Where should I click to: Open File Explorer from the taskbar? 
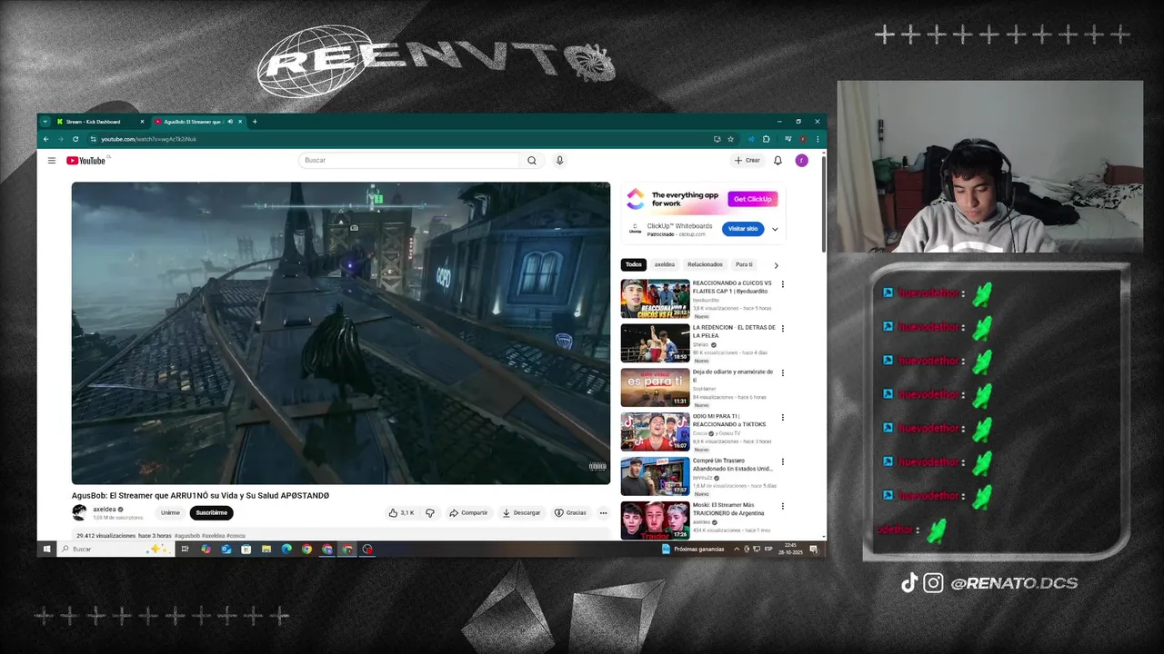(x=266, y=550)
